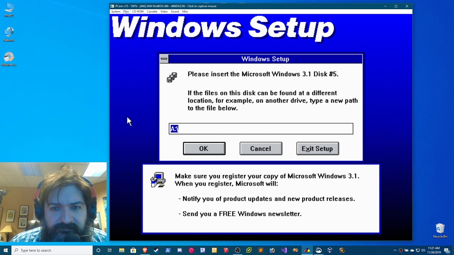Open Debian swirl icon on taskbar
Viewport: 454px width, 255px height.
[x=191, y=250]
